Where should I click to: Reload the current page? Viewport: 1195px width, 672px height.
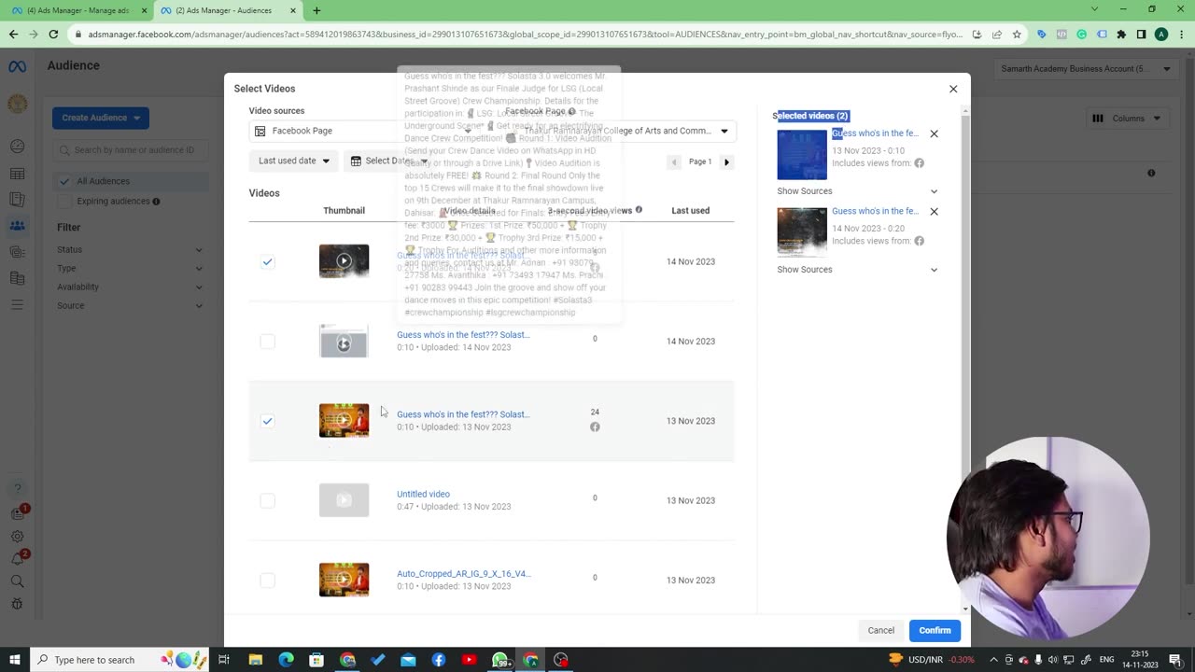tap(53, 35)
